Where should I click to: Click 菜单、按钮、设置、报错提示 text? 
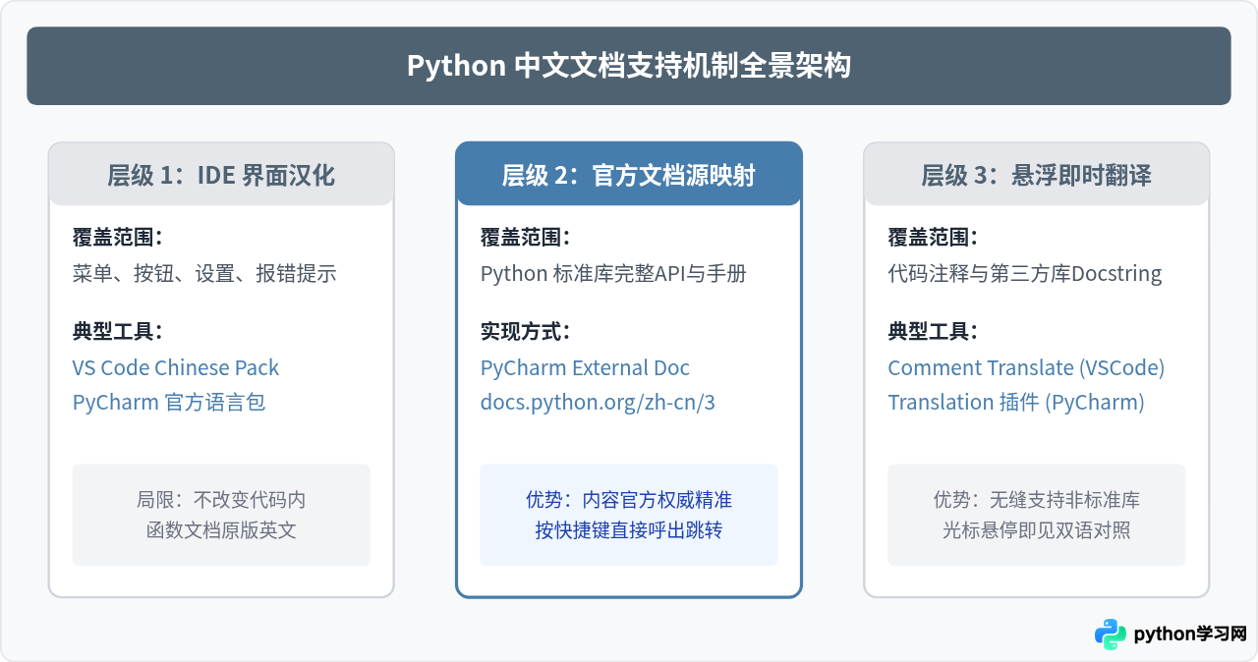tap(204, 273)
